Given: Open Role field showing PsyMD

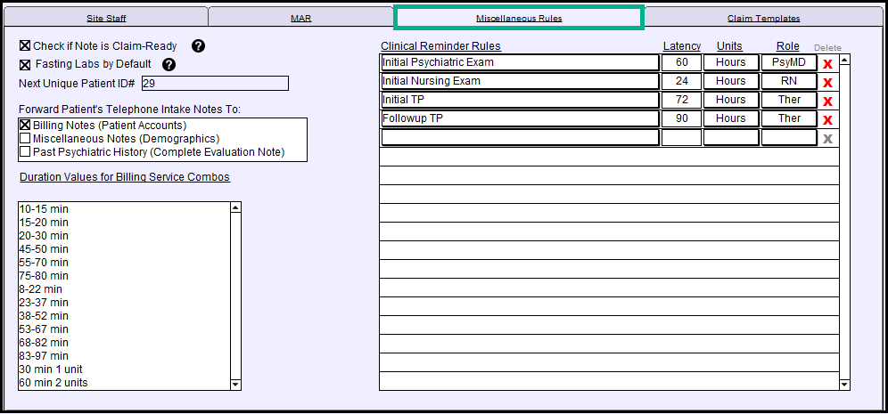Looking at the screenshot, I should click(789, 63).
